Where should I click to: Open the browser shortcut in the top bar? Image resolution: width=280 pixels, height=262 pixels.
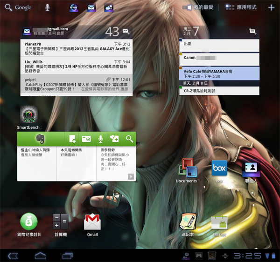pyautogui.click(x=74, y=7)
